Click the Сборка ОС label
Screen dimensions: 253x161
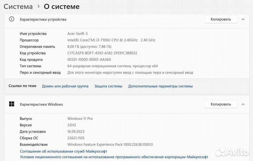pos(29,138)
